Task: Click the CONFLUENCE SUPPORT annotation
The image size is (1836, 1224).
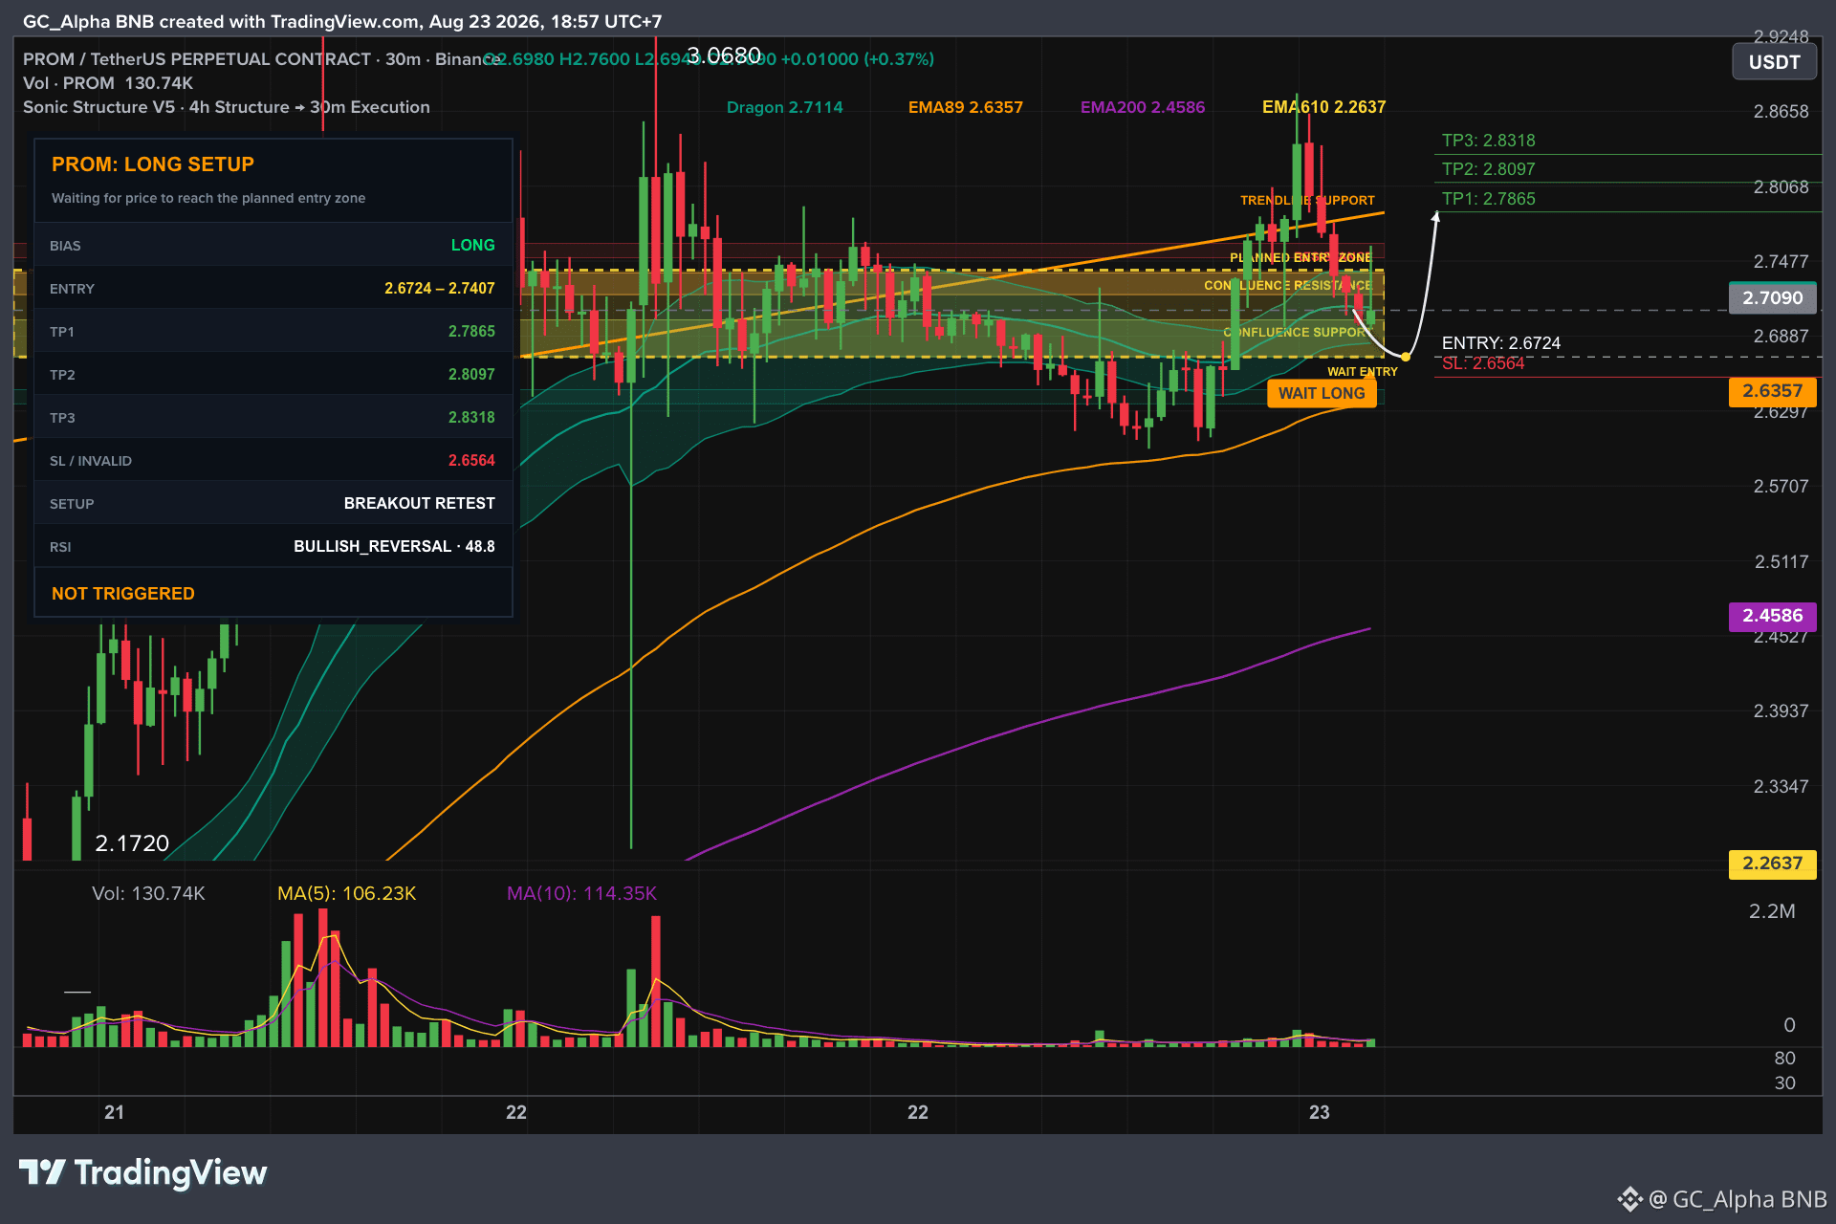Action: 1297,332
